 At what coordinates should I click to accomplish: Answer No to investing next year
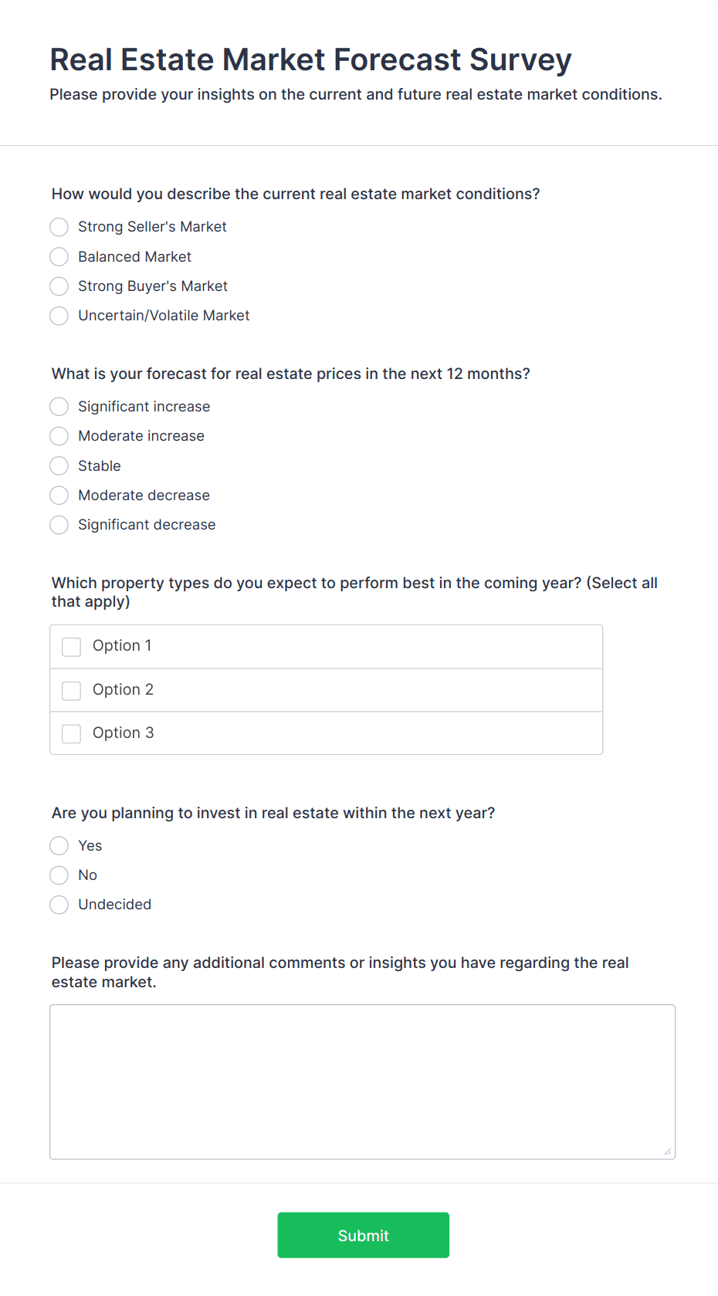[59, 875]
